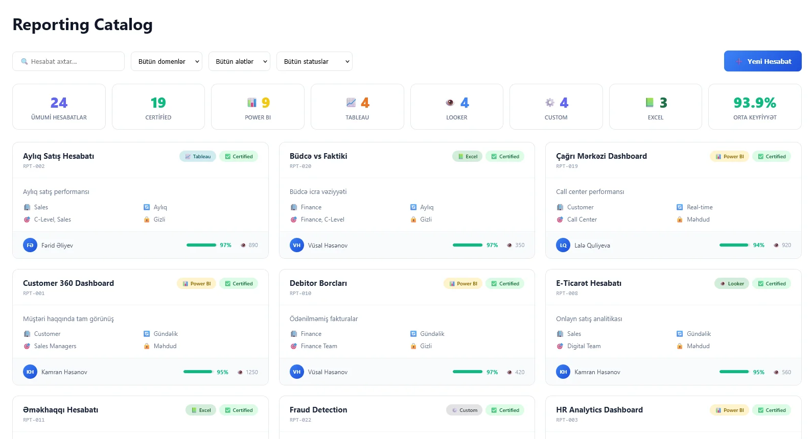The height and width of the screenshot is (439, 812).
Task: Click report ID RPT-019
Action: pyautogui.click(x=567, y=166)
